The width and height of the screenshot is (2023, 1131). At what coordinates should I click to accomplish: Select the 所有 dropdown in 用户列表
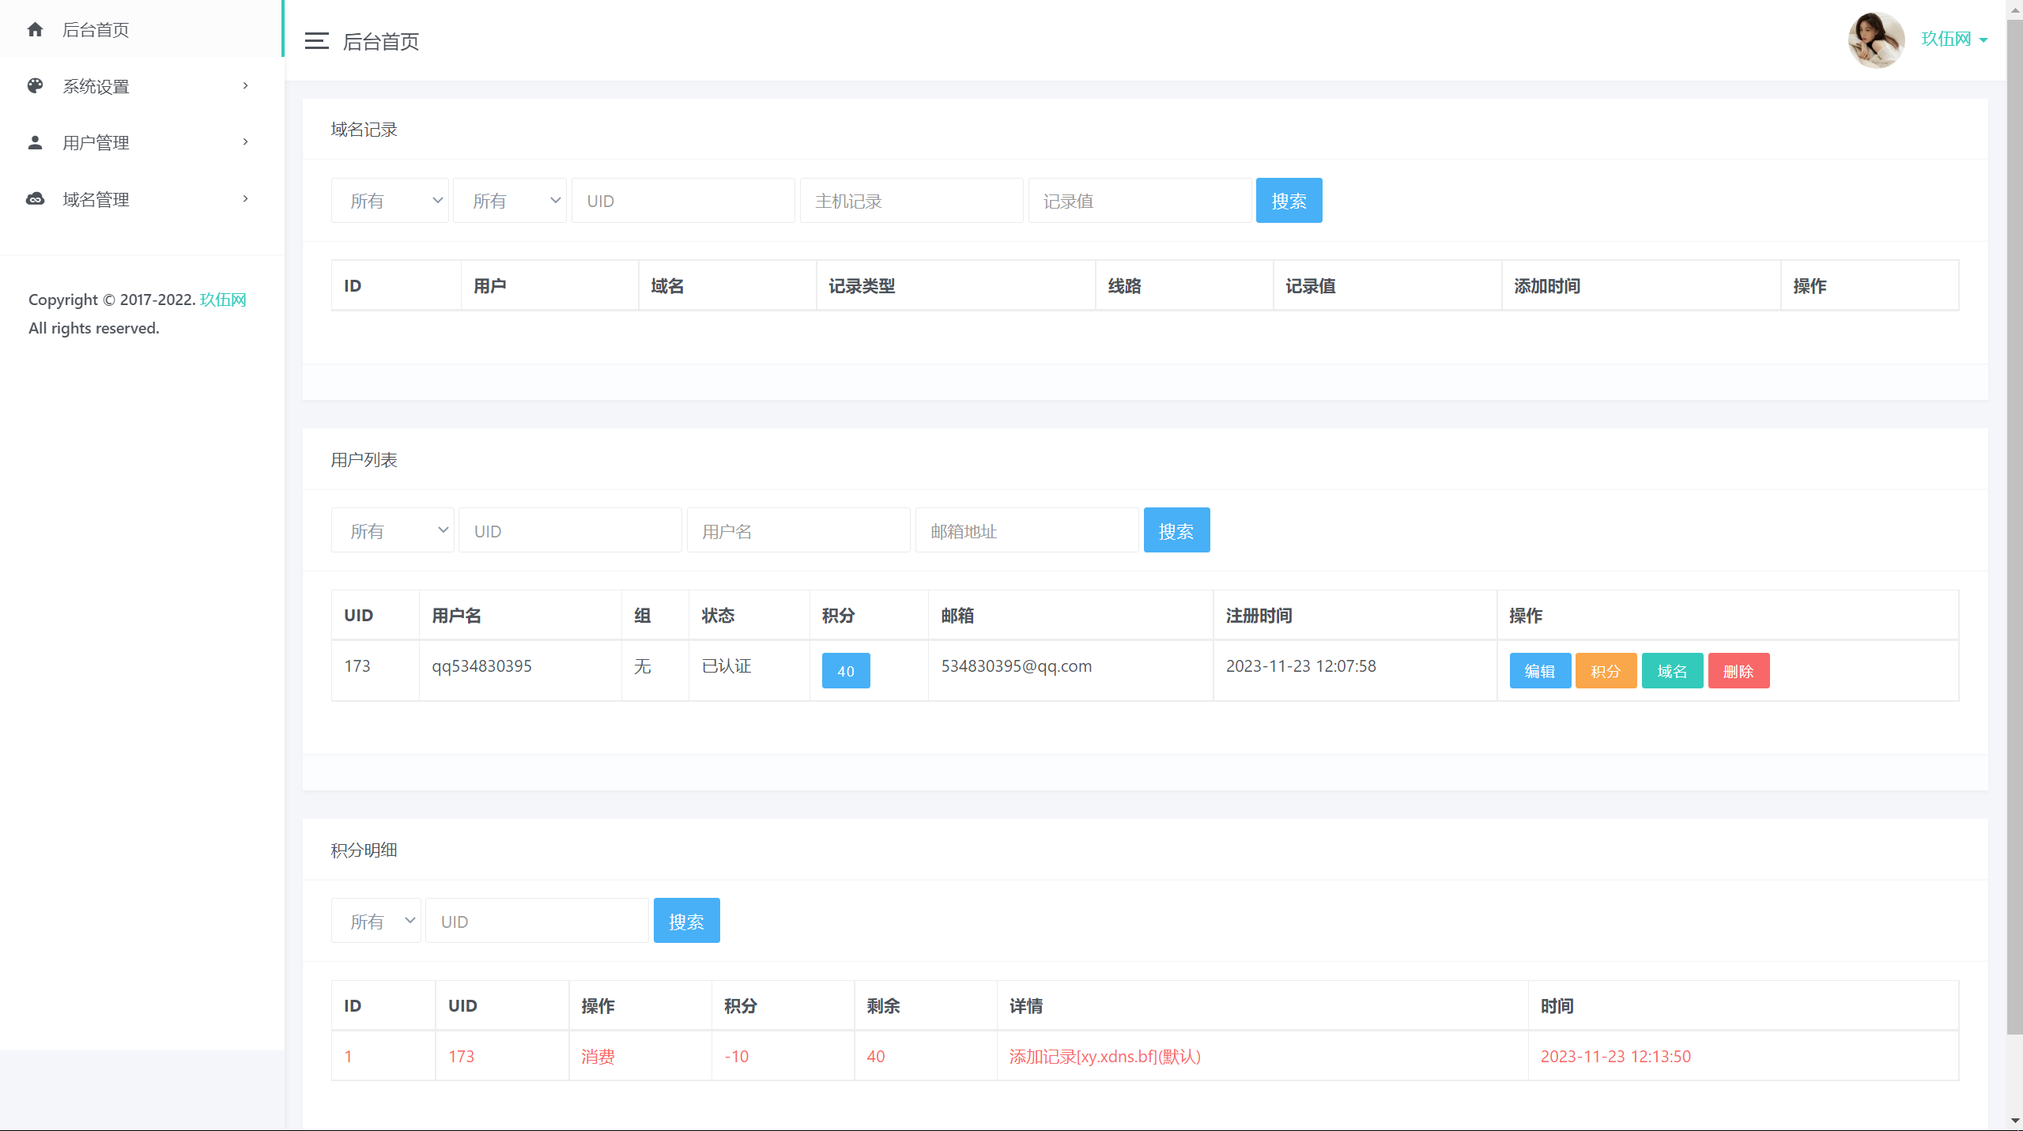point(392,530)
